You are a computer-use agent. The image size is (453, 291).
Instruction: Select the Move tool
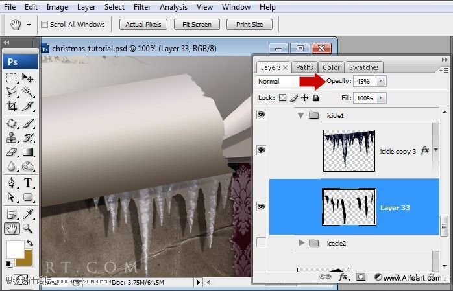tap(28, 78)
